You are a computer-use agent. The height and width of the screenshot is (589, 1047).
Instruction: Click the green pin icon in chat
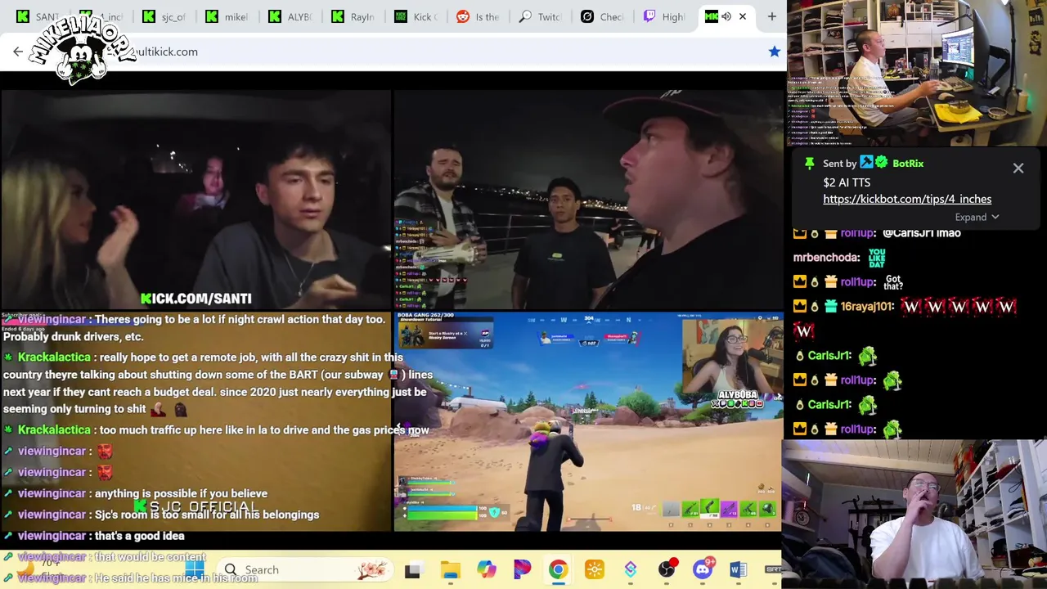809,164
